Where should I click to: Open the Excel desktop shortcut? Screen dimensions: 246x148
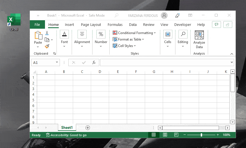click(14, 22)
